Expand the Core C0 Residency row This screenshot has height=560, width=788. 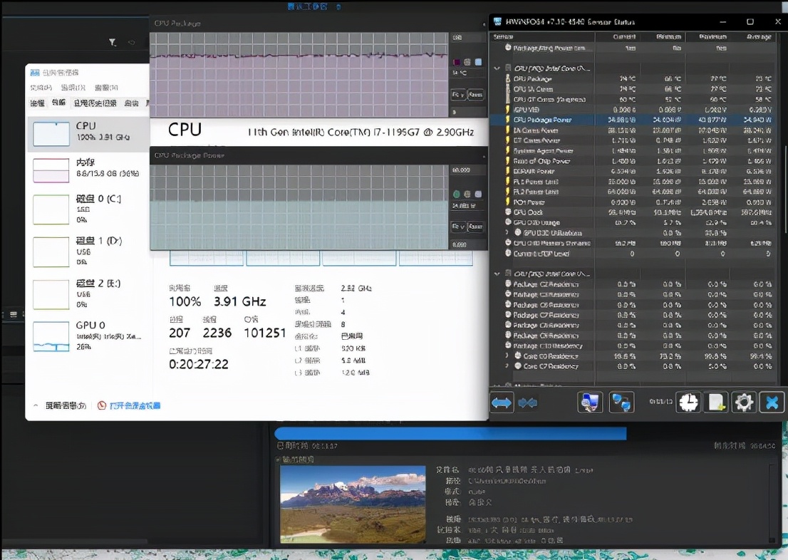point(507,356)
